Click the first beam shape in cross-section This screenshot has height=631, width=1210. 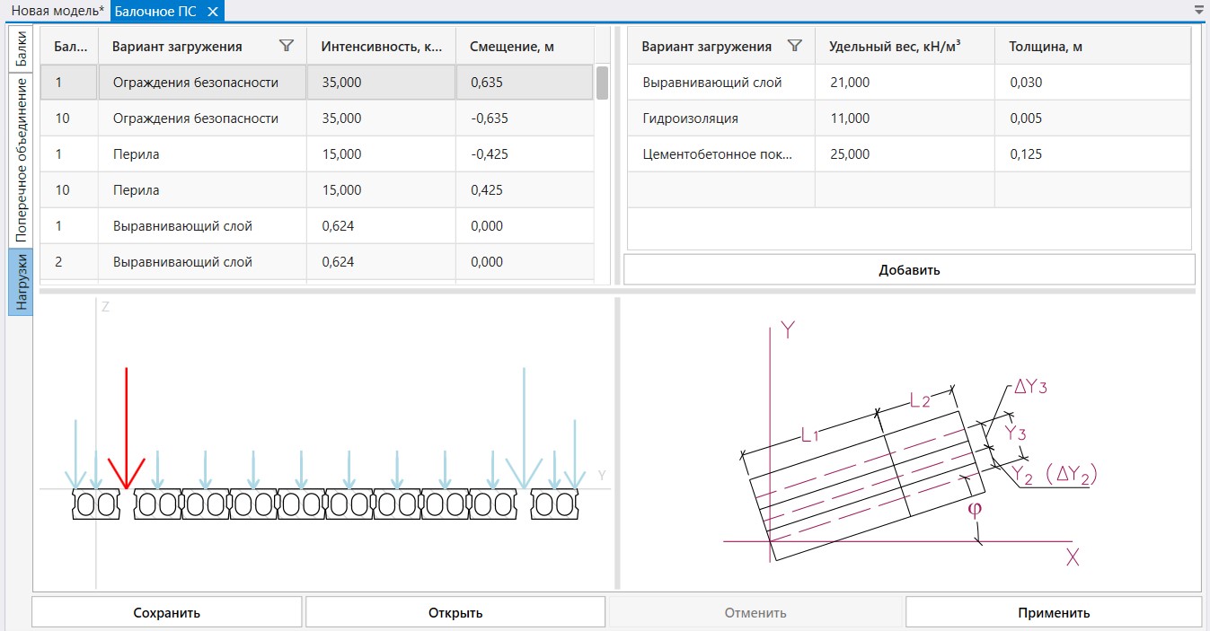point(96,504)
